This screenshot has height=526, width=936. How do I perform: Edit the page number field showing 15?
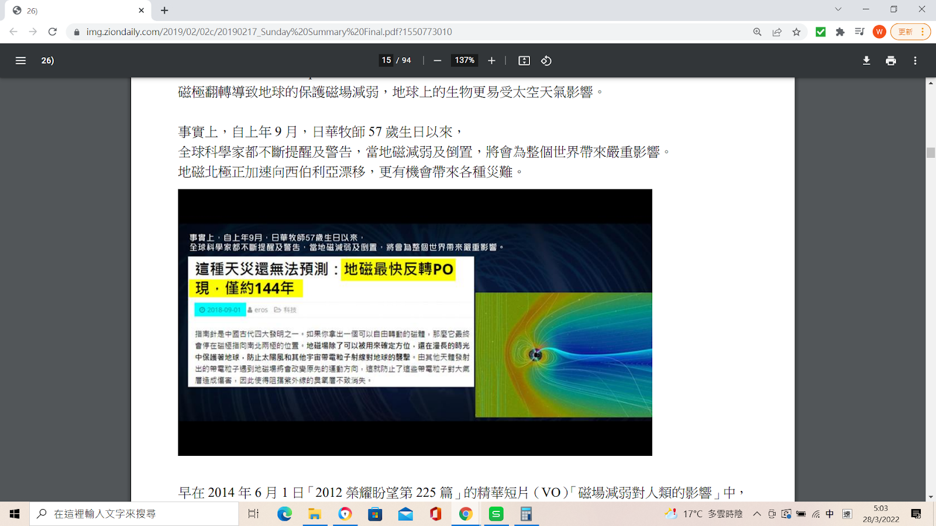point(386,60)
